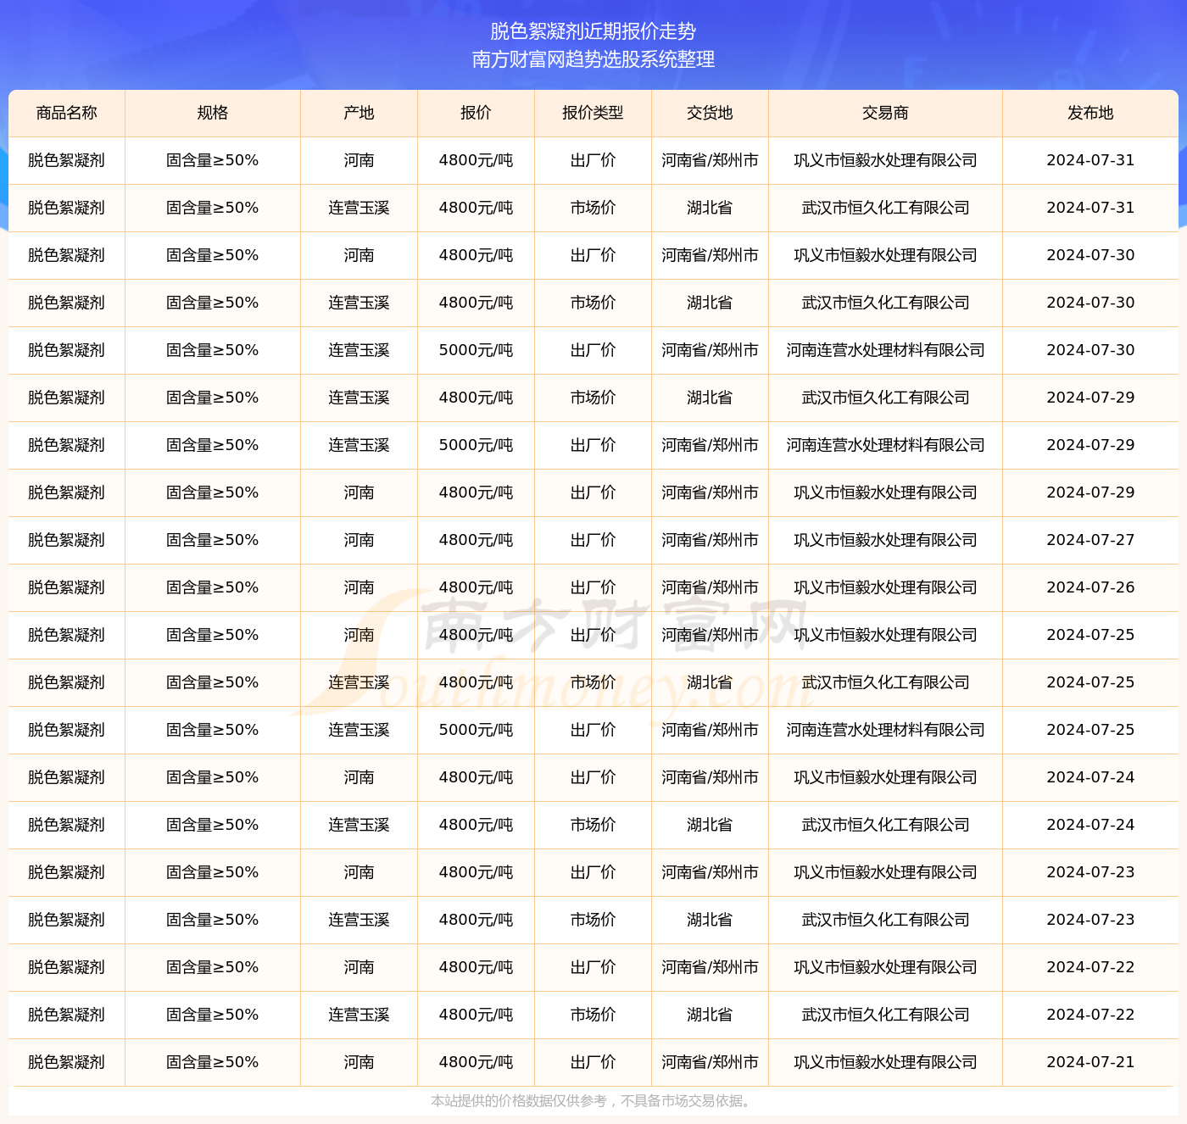The width and height of the screenshot is (1187, 1124).
Task: Click the 交易商 column header
Action: click(885, 113)
